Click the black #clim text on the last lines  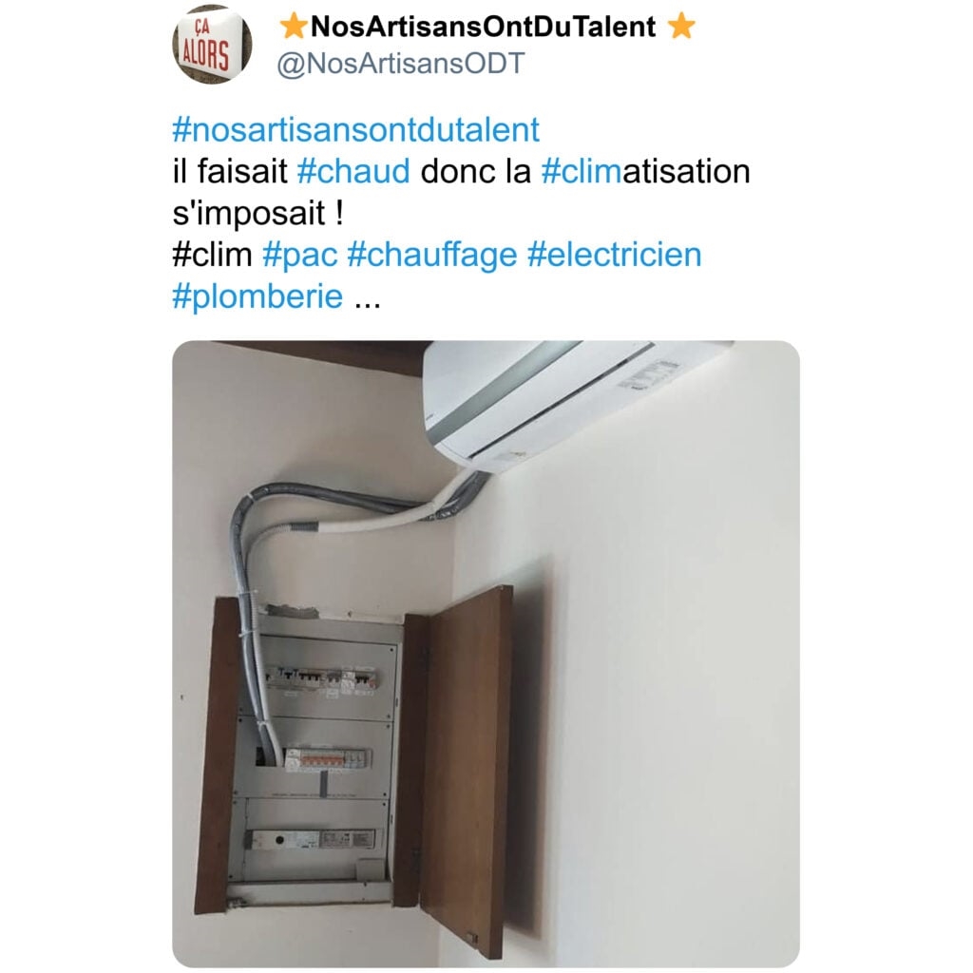click(x=212, y=255)
